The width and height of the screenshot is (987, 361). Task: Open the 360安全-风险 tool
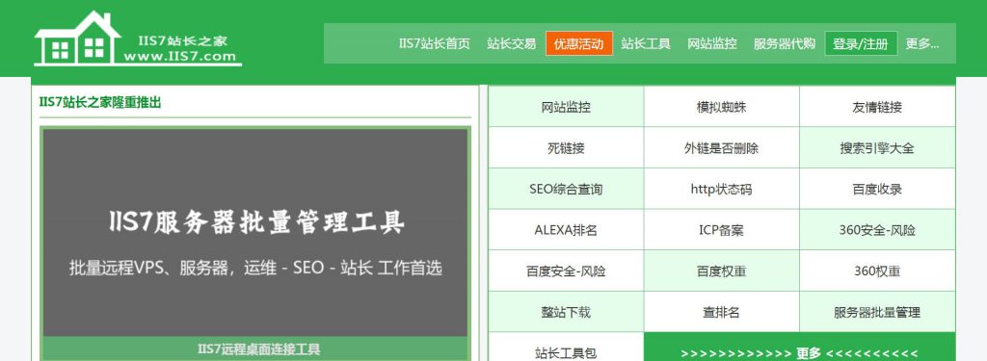click(x=877, y=230)
